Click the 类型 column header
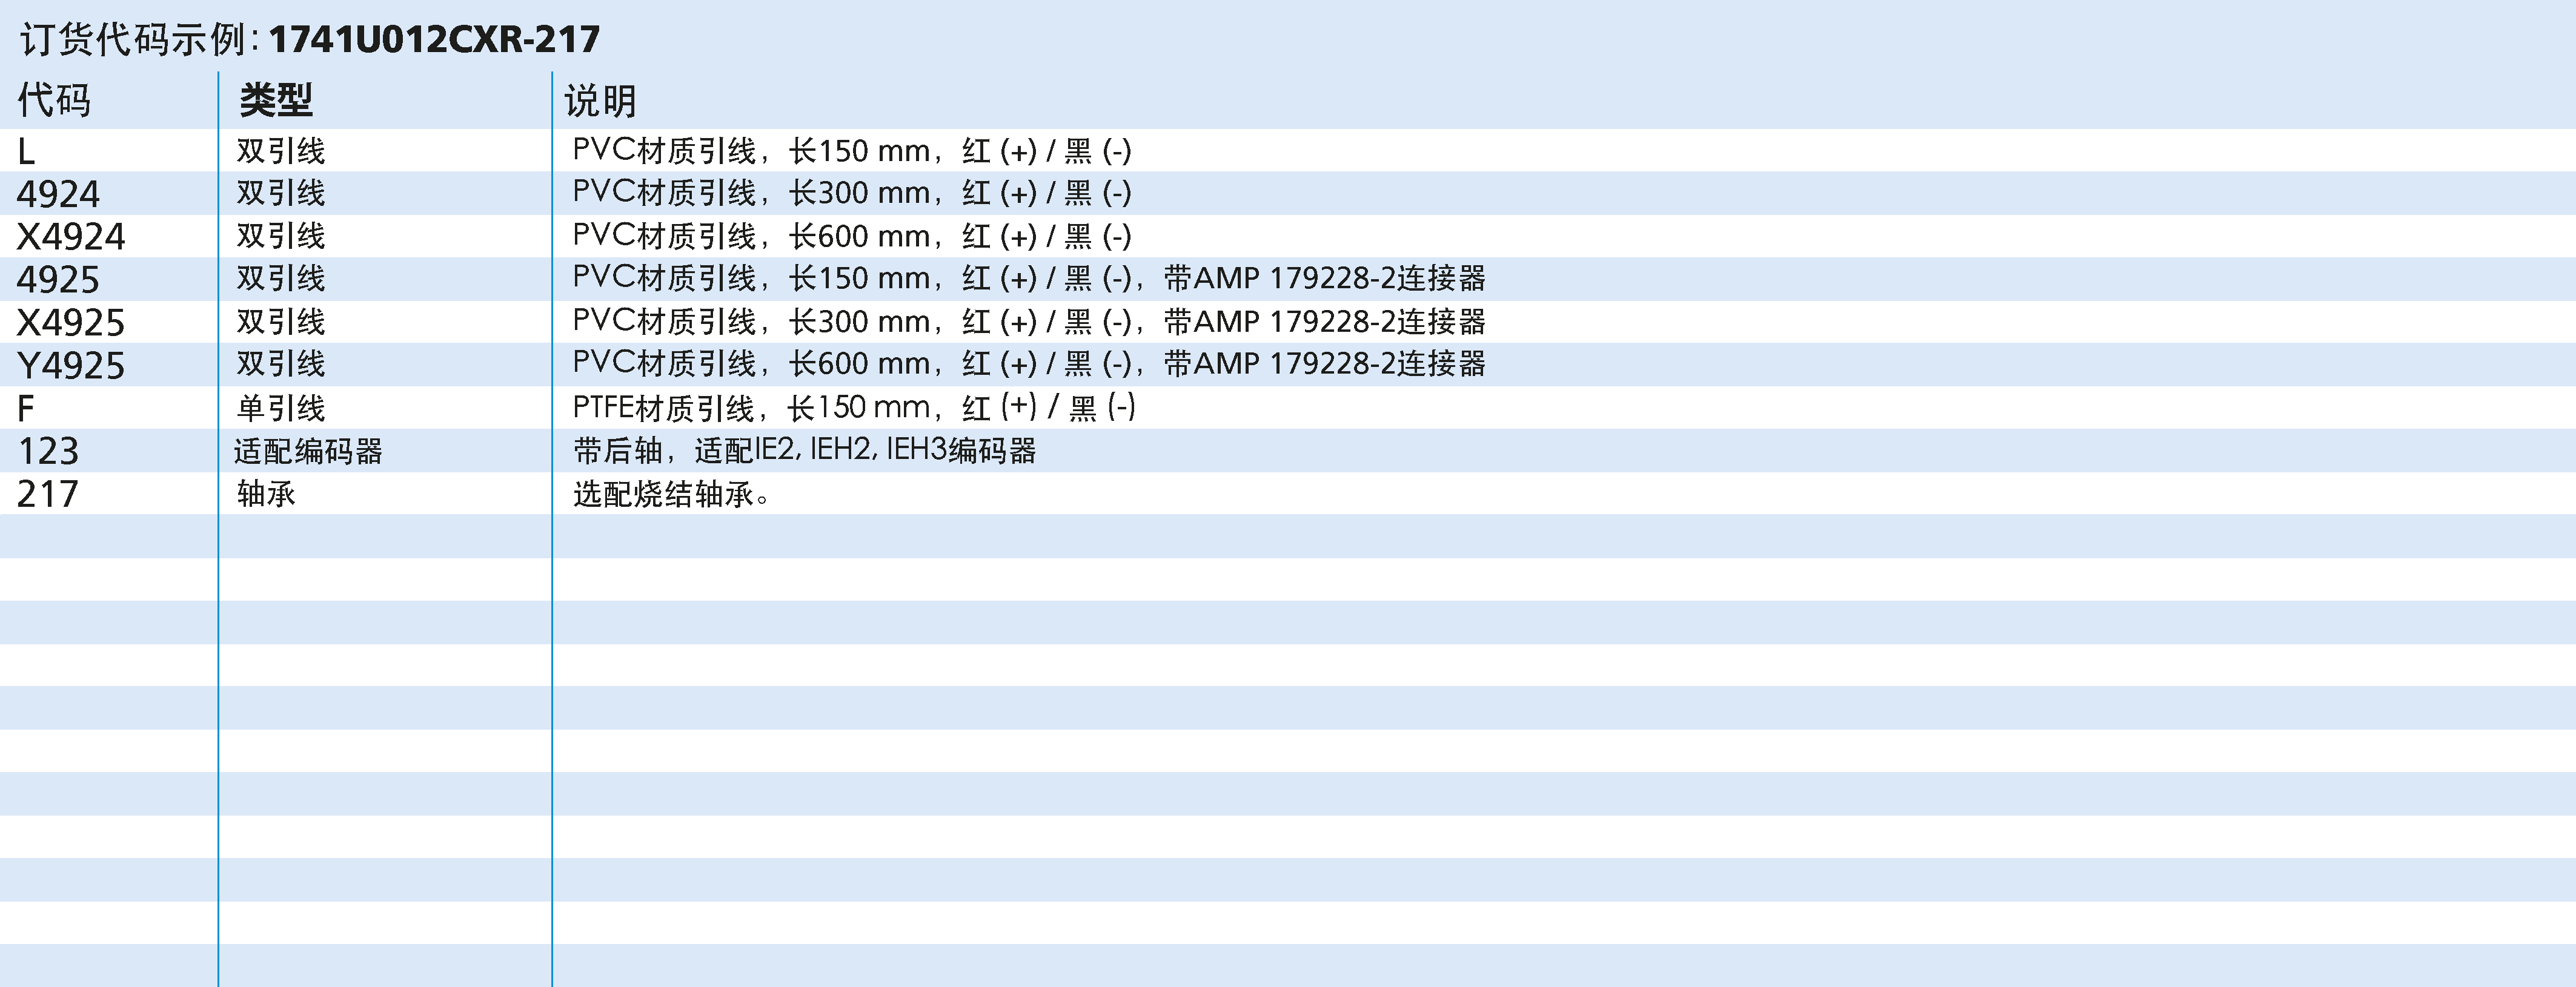 (x=276, y=100)
